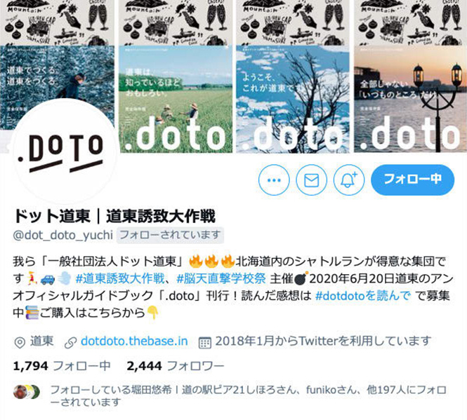
Task: Open the sunset lamp .doto banner image
Action: coord(410,99)
